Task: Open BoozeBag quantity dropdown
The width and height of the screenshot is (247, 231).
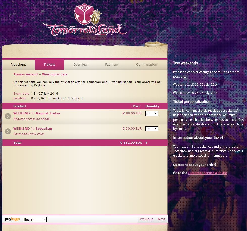Action: point(152,129)
